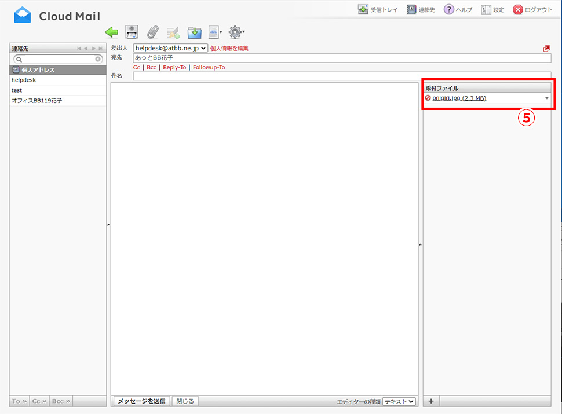Open the gear options menu in toolbar
The height and width of the screenshot is (414, 562).
point(235,32)
